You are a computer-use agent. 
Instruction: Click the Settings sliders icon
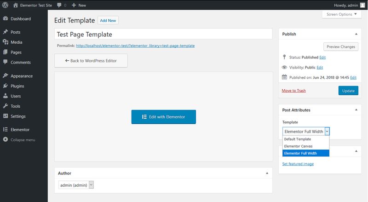[6, 116]
